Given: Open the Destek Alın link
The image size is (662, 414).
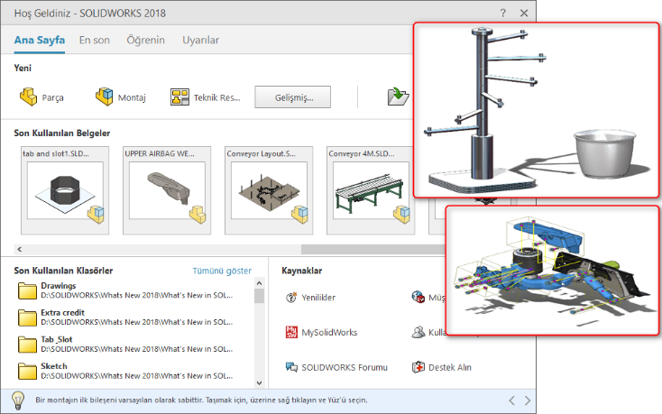Looking at the screenshot, I should 450,368.
